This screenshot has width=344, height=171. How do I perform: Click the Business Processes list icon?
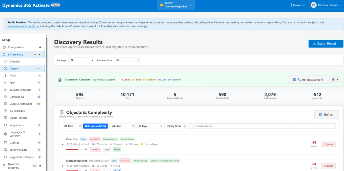click(5, 90)
